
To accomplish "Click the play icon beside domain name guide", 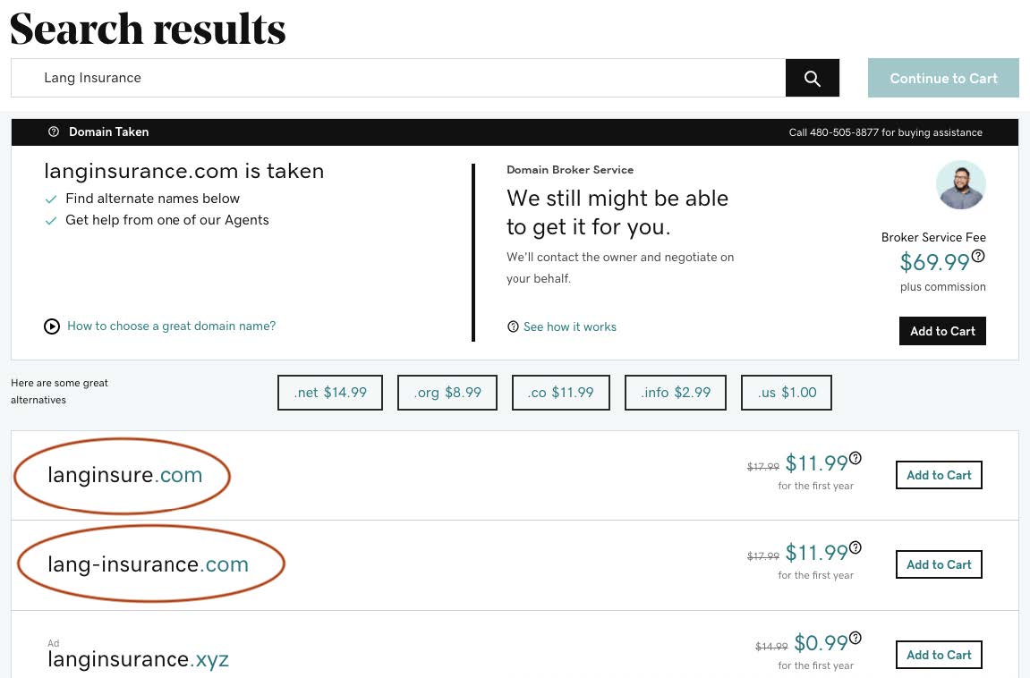I will pyautogui.click(x=52, y=326).
